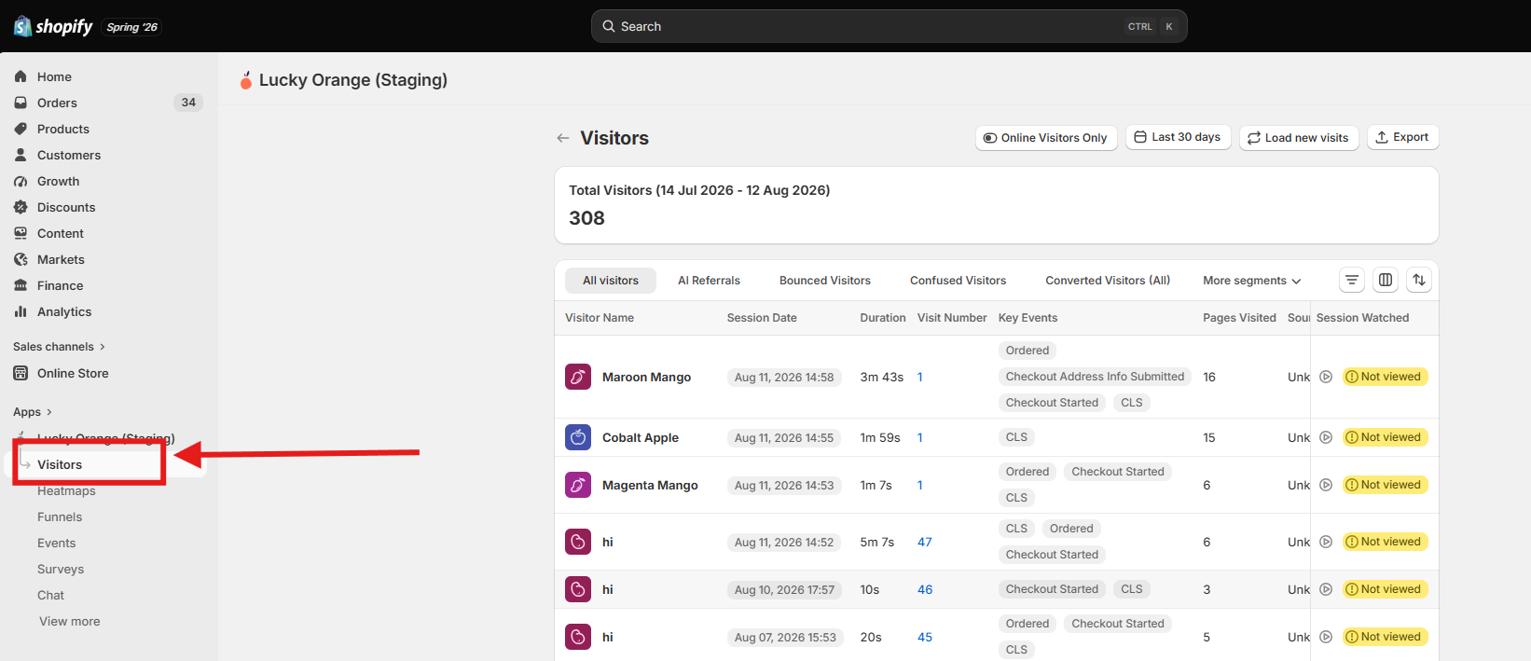Screen dimensions: 1531x661
Task: Click the Session Date column header
Action: pyautogui.click(x=762, y=318)
